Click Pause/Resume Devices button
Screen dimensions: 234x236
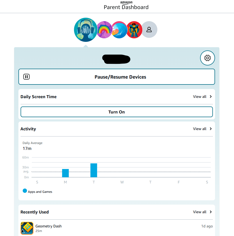(x=117, y=77)
